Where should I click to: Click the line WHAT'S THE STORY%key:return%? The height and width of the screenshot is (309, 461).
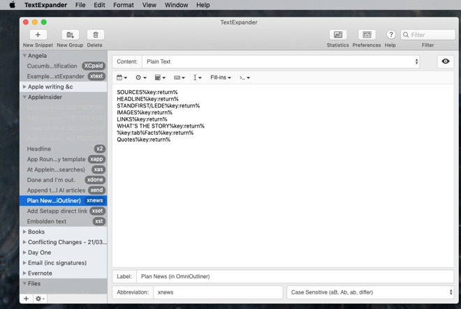161,126
